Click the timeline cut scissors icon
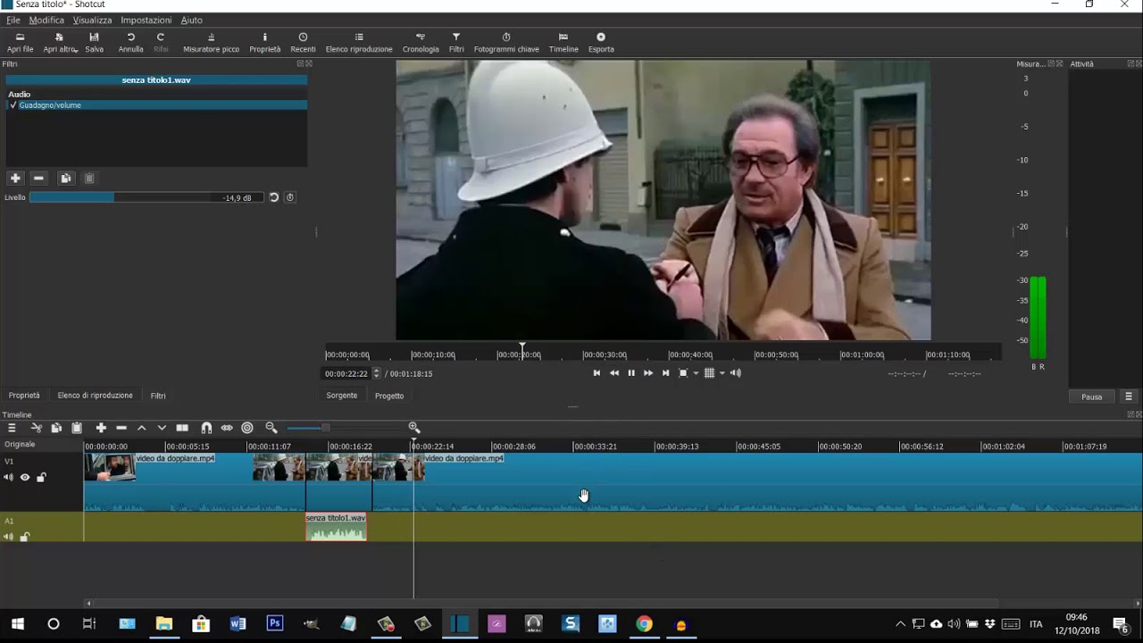Image resolution: width=1143 pixels, height=643 pixels. 36,428
